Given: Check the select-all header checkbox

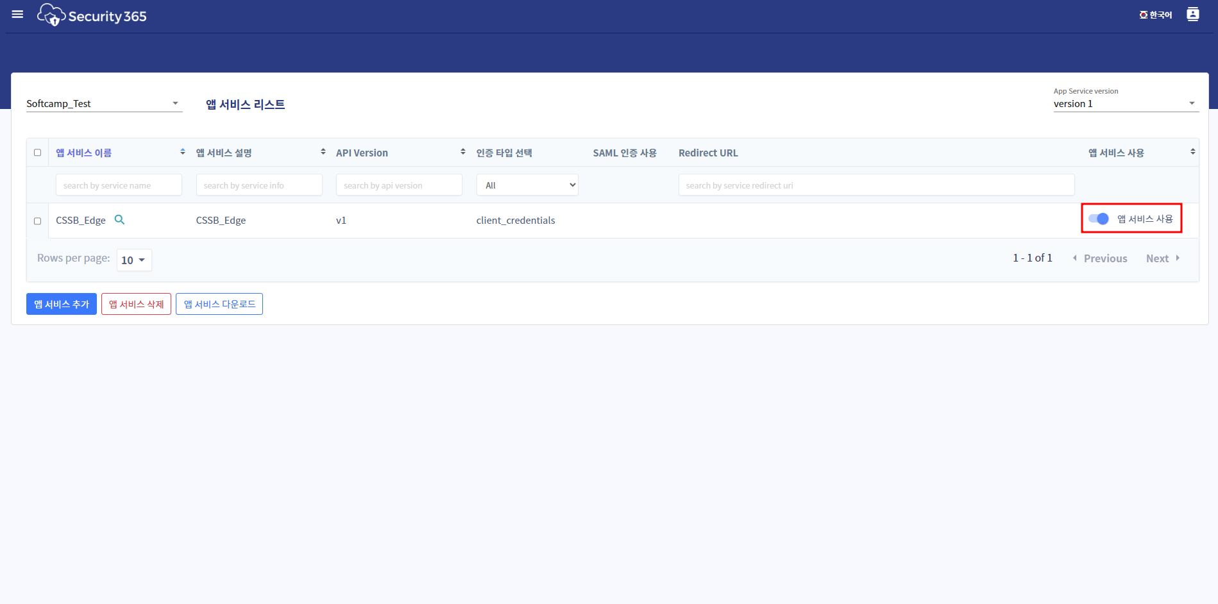Looking at the screenshot, I should (37, 153).
